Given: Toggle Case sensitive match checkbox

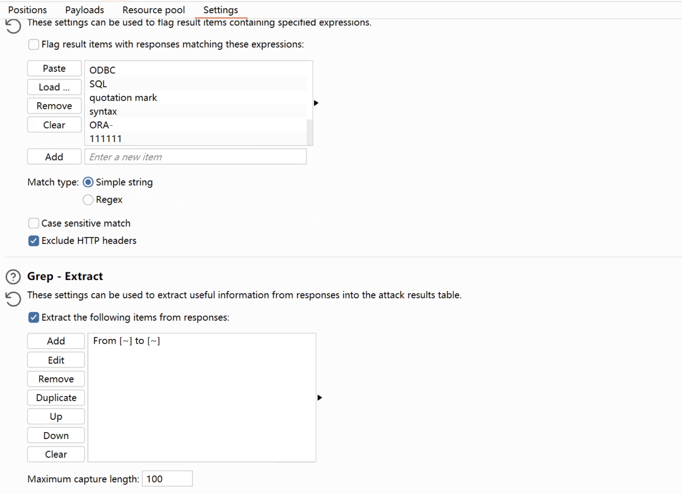Looking at the screenshot, I should tap(34, 223).
